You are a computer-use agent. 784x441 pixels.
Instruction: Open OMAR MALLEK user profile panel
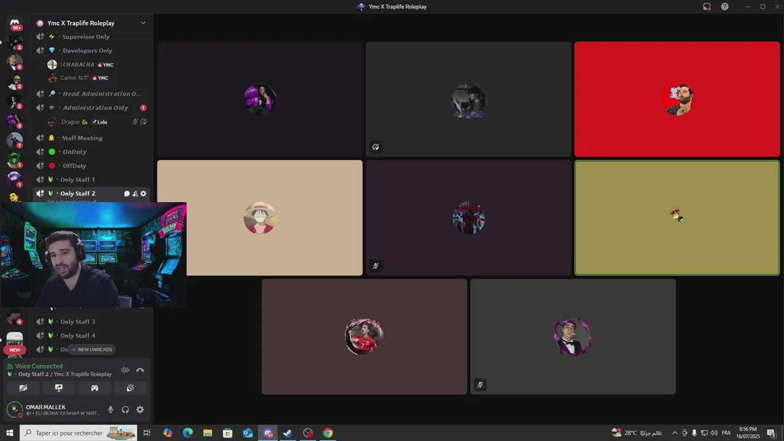point(54,410)
